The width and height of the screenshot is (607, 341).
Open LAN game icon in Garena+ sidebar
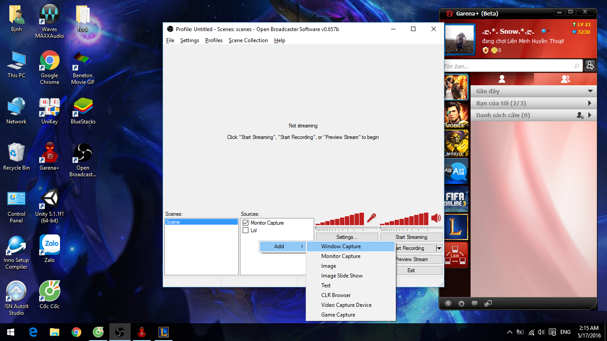click(x=456, y=255)
